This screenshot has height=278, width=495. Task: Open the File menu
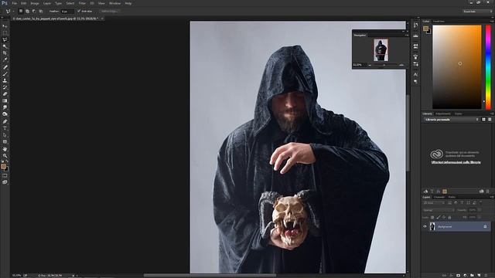coord(15,3)
